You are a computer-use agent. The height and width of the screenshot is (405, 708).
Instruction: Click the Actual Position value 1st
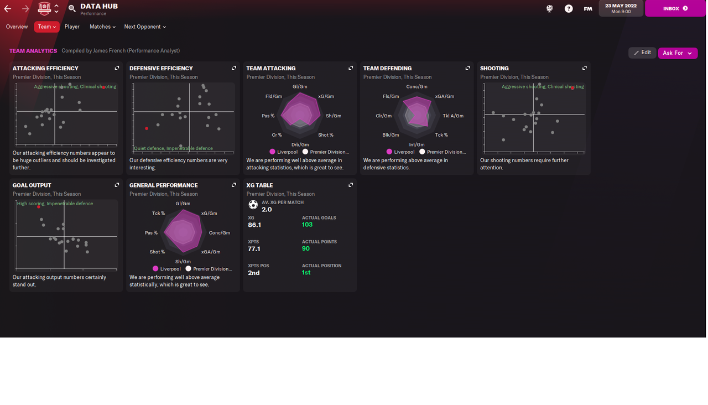(306, 272)
